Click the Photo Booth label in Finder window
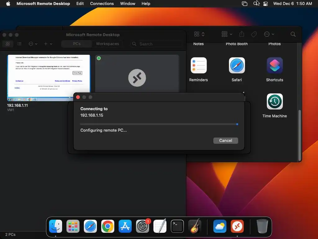Viewport: 318px width, 239px height. (237, 44)
